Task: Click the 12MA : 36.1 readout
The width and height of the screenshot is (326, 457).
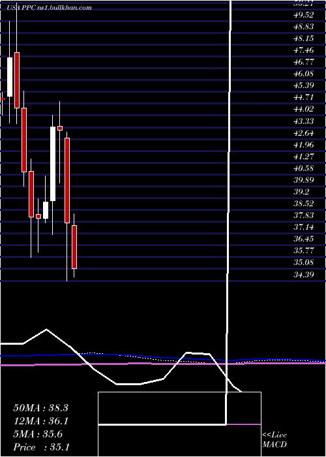Action: point(40,421)
